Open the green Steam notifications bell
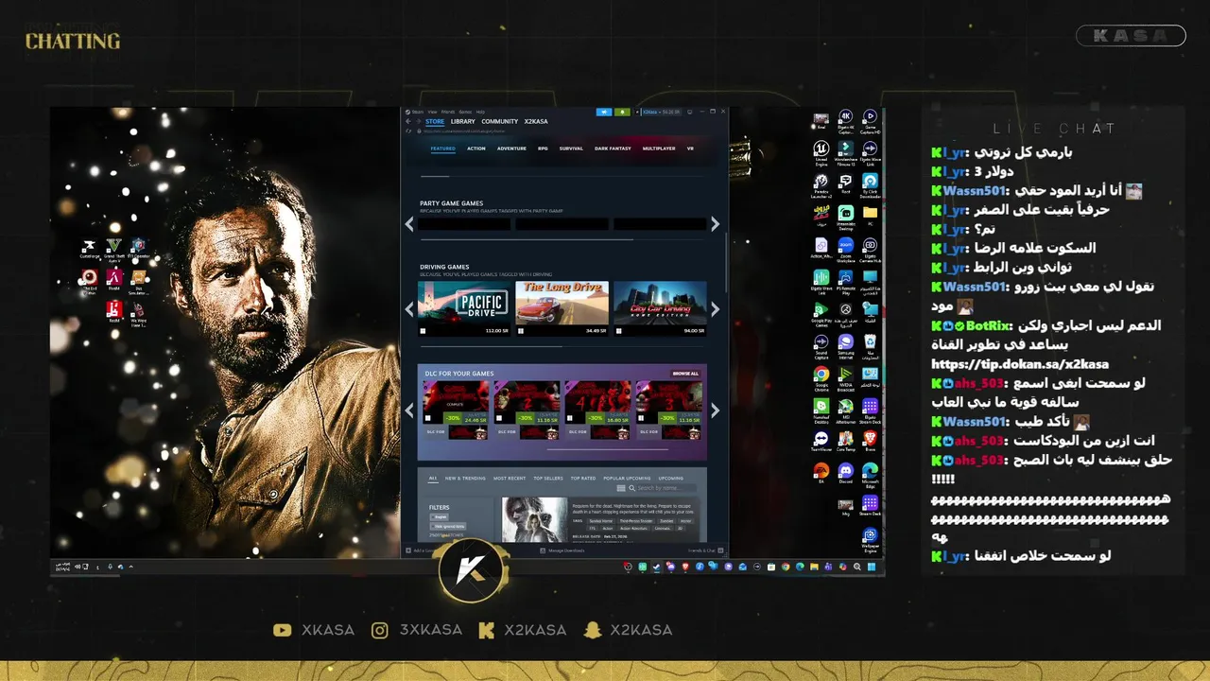The image size is (1210, 681). (622, 112)
